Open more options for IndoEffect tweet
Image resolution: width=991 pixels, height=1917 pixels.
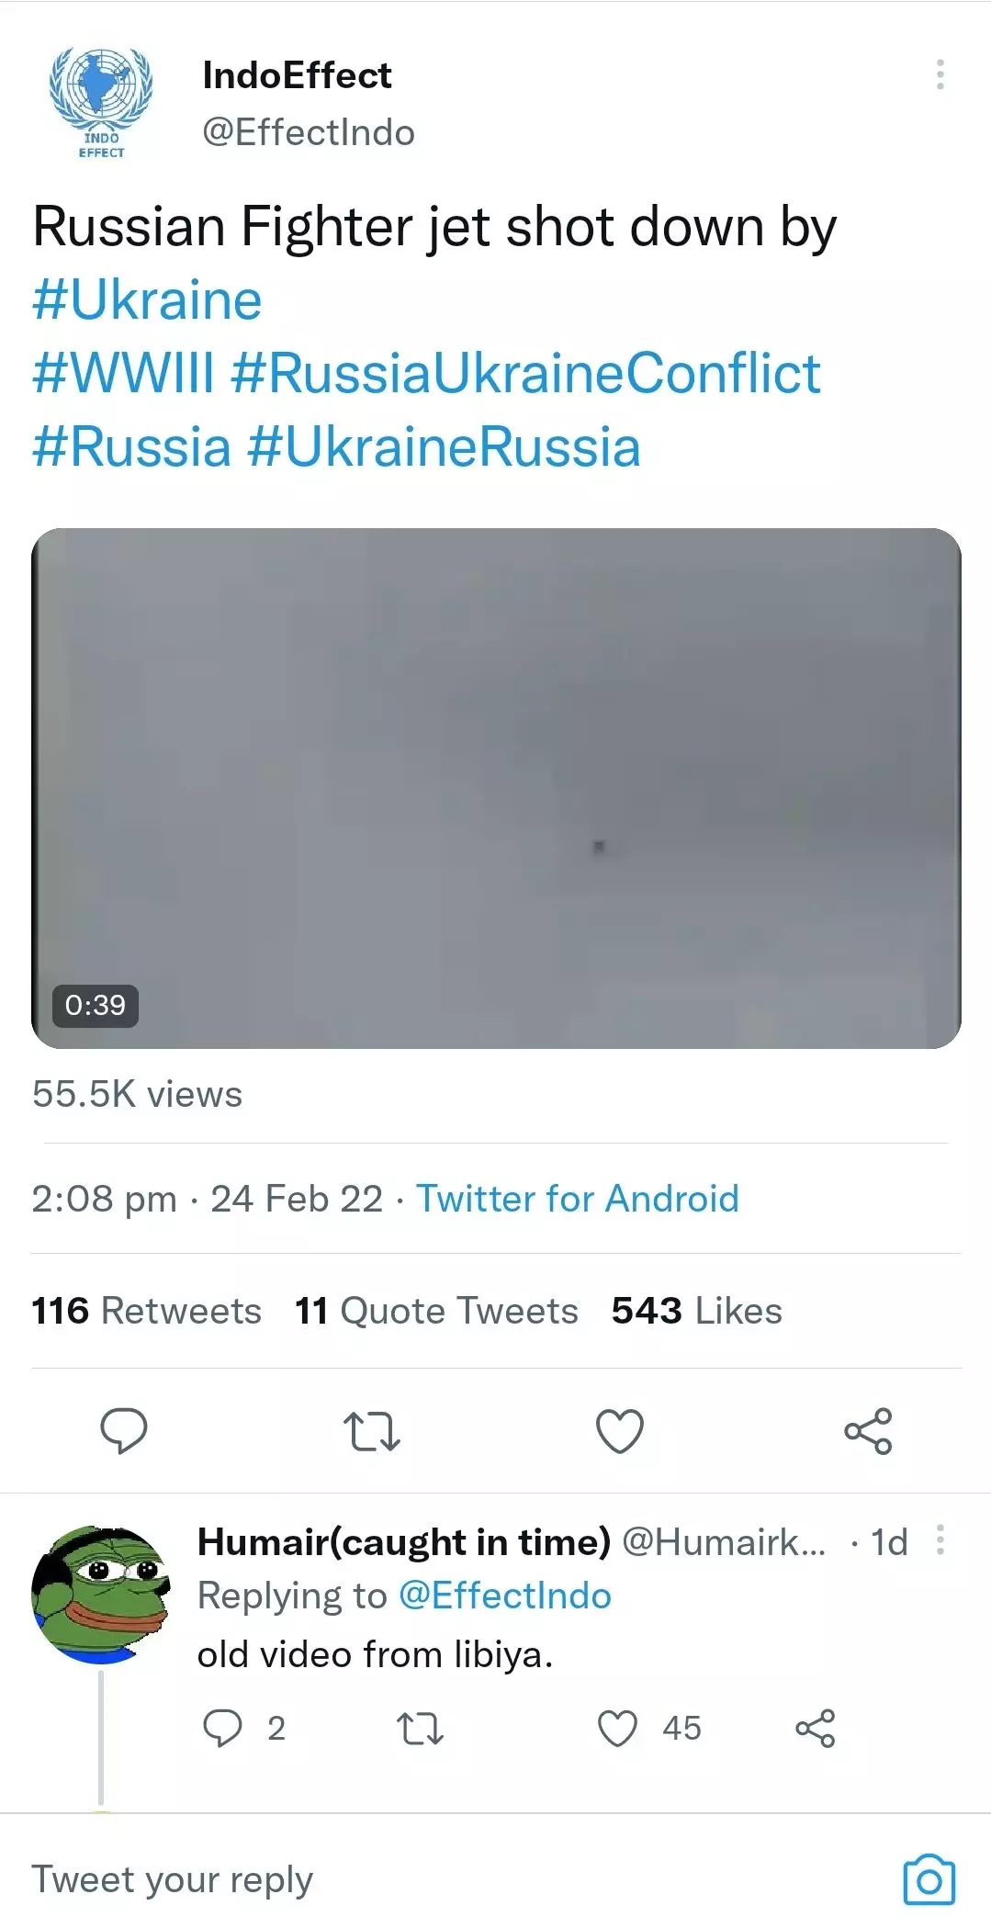pos(940,74)
